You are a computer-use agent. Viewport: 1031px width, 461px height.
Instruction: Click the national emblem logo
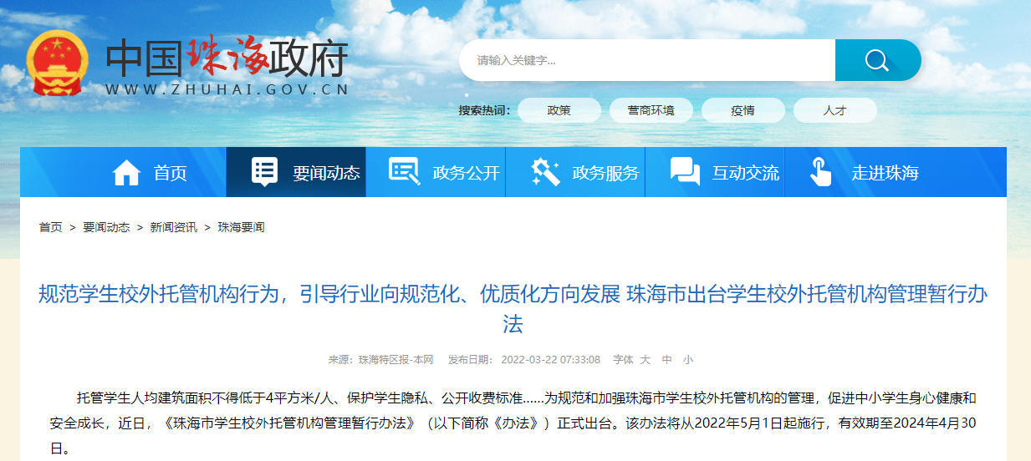tap(58, 64)
